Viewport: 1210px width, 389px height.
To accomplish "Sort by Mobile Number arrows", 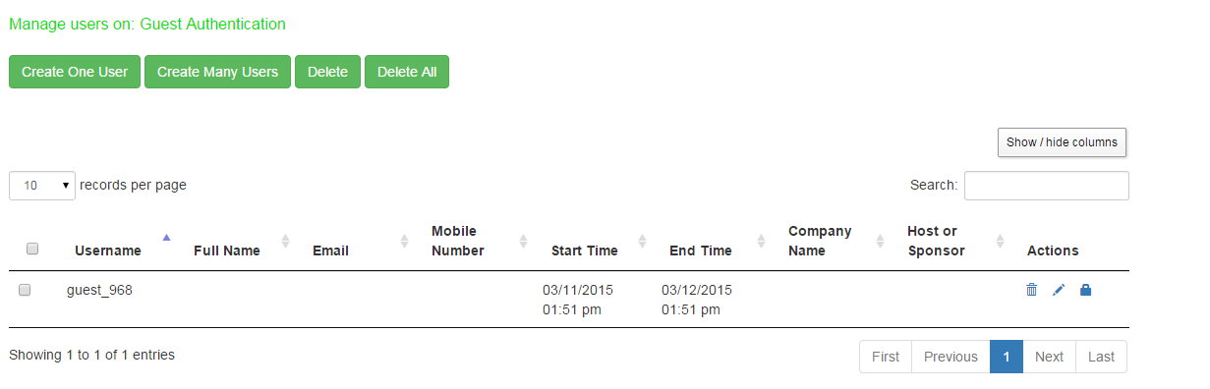I will click(523, 241).
